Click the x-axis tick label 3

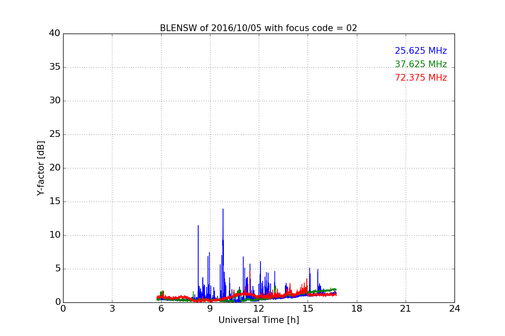point(112,308)
